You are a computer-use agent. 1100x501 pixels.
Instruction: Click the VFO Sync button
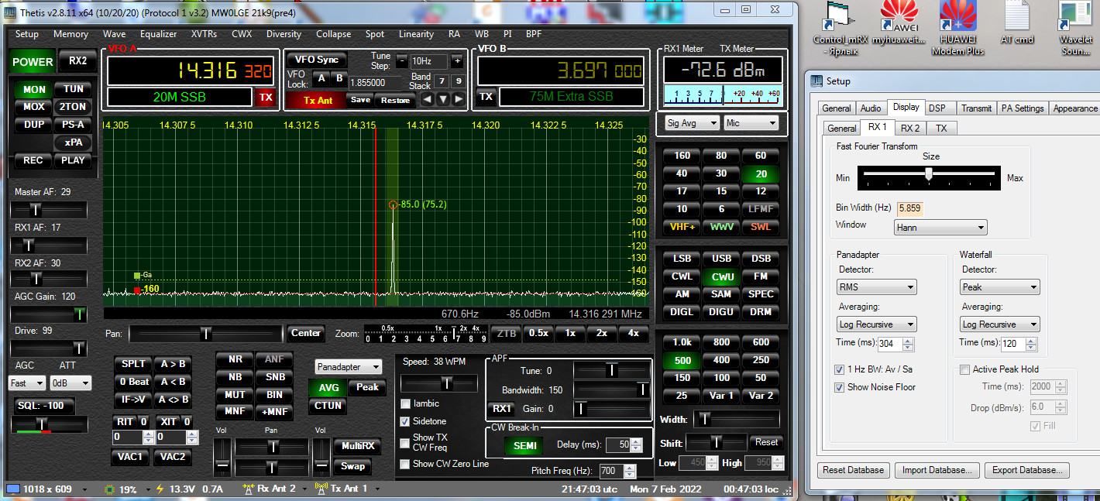317,60
